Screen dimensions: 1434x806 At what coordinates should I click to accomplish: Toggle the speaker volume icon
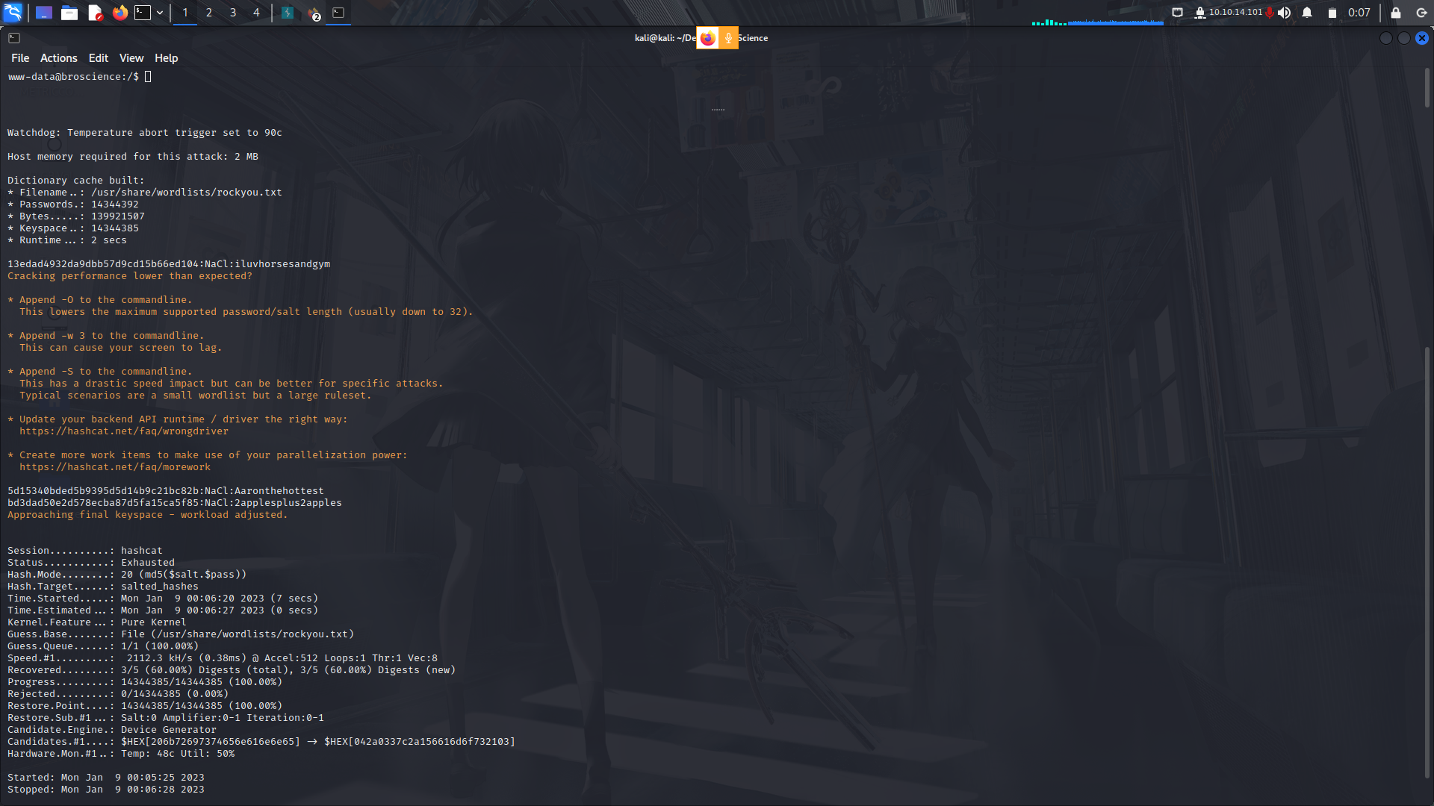[1285, 13]
